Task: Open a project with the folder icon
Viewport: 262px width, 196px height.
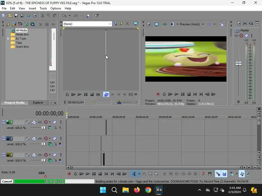Action: pos(10,16)
